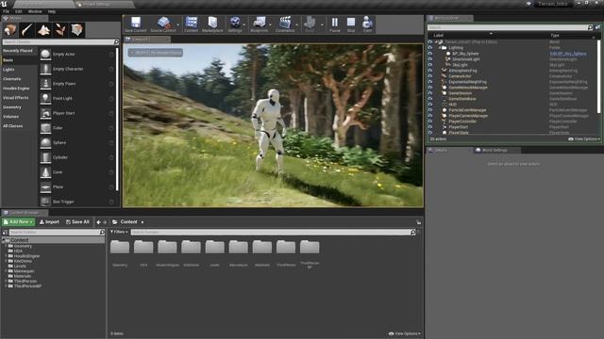
Task: Open the File menu
Action: (x=7, y=11)
